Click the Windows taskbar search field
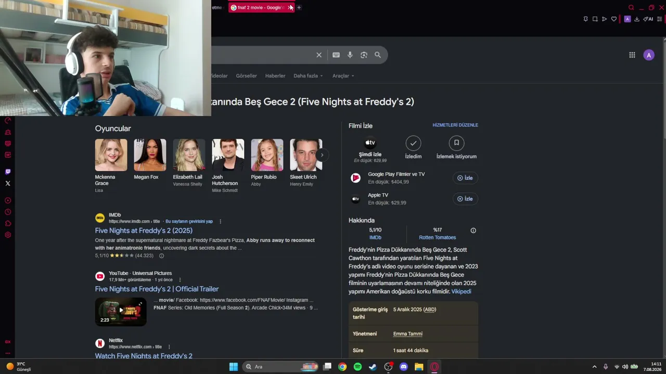The height and width of the screenshot is (374, 666). coord(281,367)
